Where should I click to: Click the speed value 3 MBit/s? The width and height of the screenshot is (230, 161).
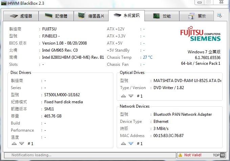point(161,129)
